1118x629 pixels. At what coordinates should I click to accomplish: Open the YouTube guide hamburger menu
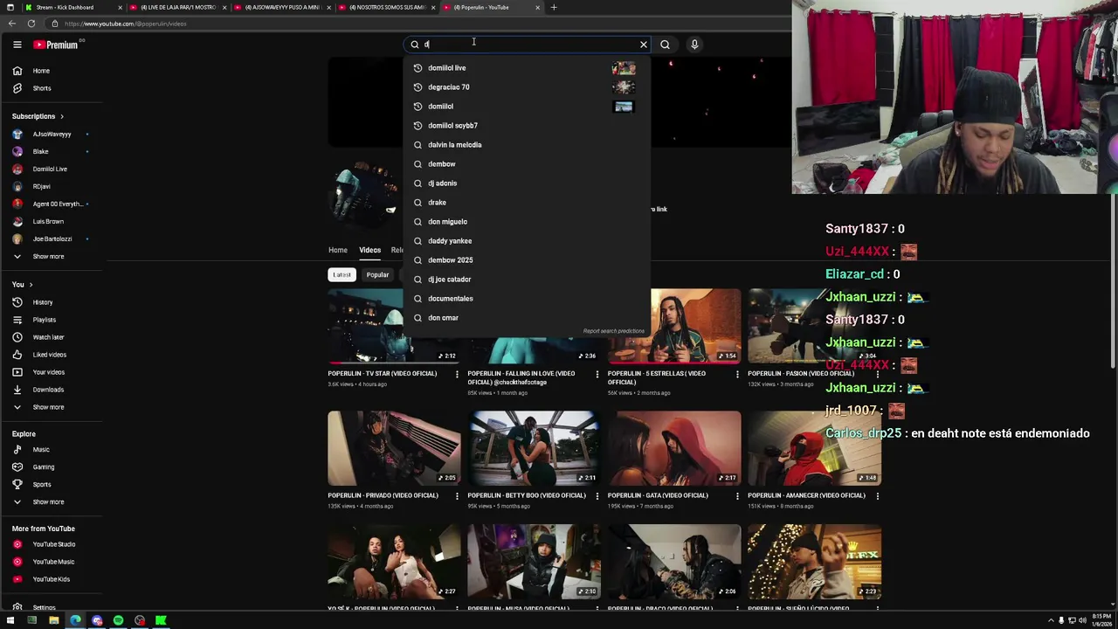17,45
